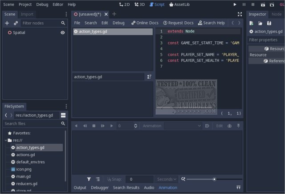This screenshot has width=285, height=194.
Task: Toggle pin on the animation panel
Action: [239, 126]
